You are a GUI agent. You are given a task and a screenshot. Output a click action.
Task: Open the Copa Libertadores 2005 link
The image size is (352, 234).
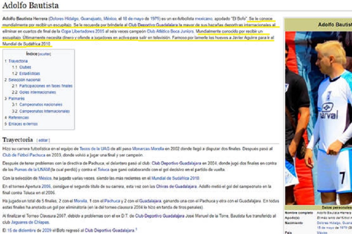click(x=83, y=31)
